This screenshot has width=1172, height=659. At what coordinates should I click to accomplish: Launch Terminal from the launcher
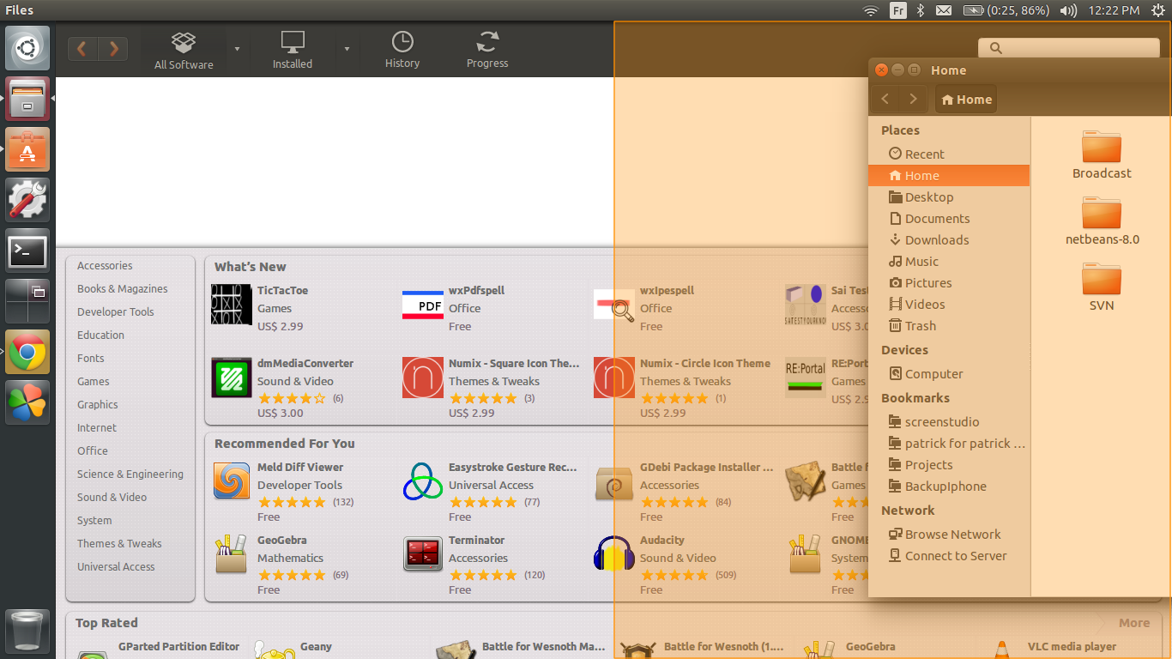tap(28, 251)
